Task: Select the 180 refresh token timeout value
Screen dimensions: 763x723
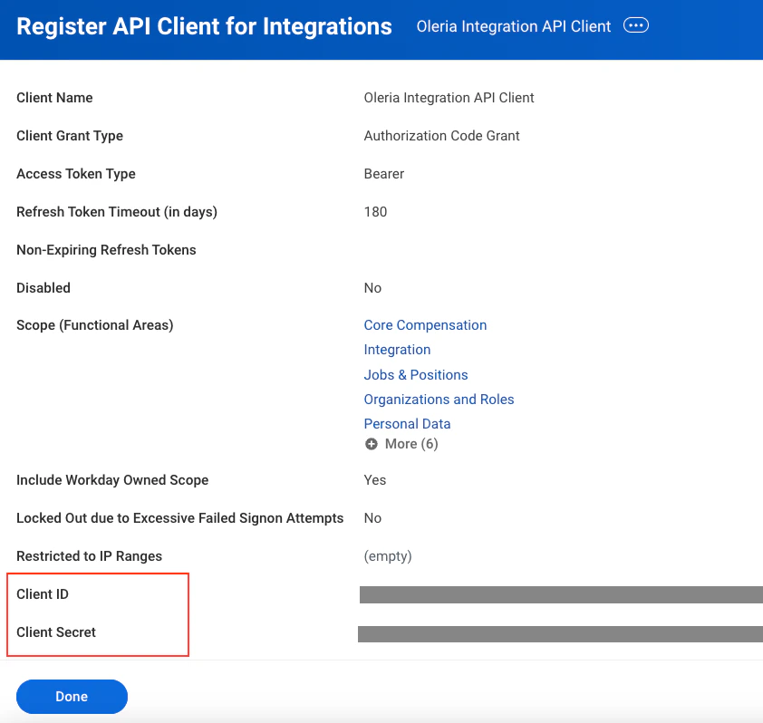Action: 376,212
